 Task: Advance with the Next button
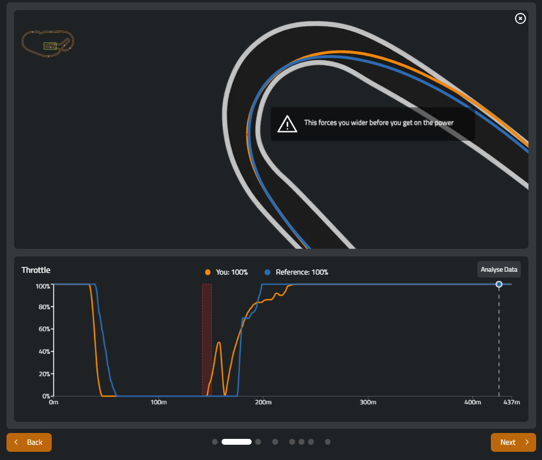point(513,442)
